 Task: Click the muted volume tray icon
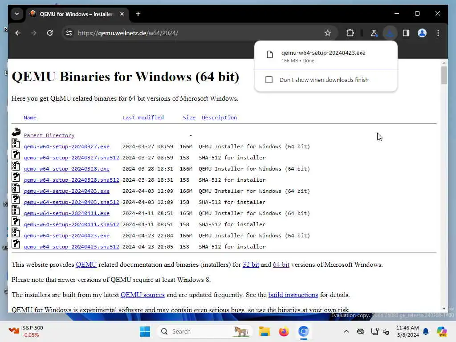tap(386, 331)
